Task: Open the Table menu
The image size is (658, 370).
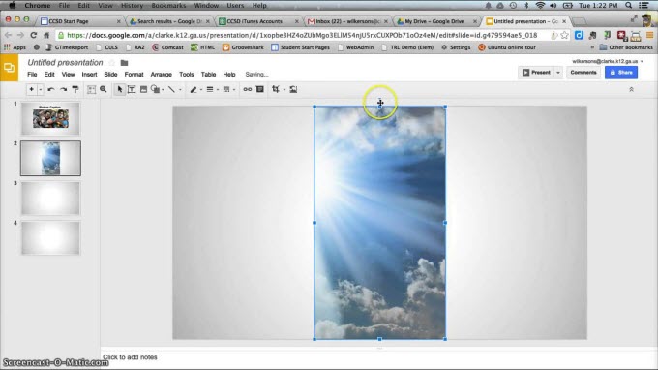Action: [208, 75]
